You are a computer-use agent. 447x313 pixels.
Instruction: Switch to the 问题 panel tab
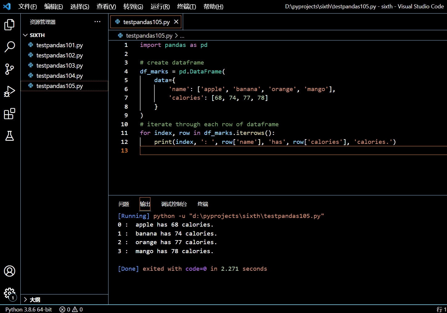pyautogui.click(x=124, y=204)
